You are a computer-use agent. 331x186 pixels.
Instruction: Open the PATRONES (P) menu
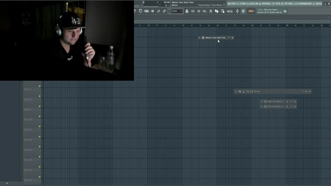(x=268, y=4)
